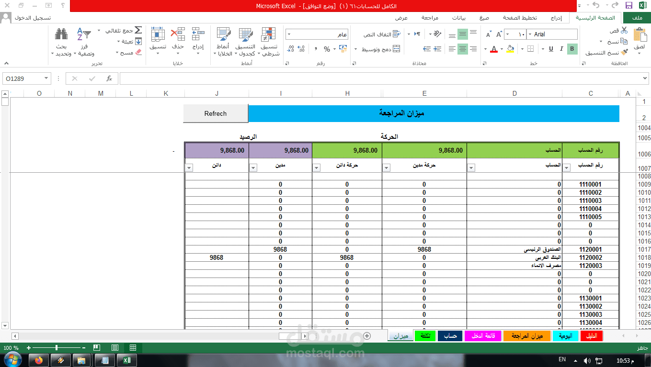
Task: Open filter dropdown for دائن column
Action: tap(189, 168)
